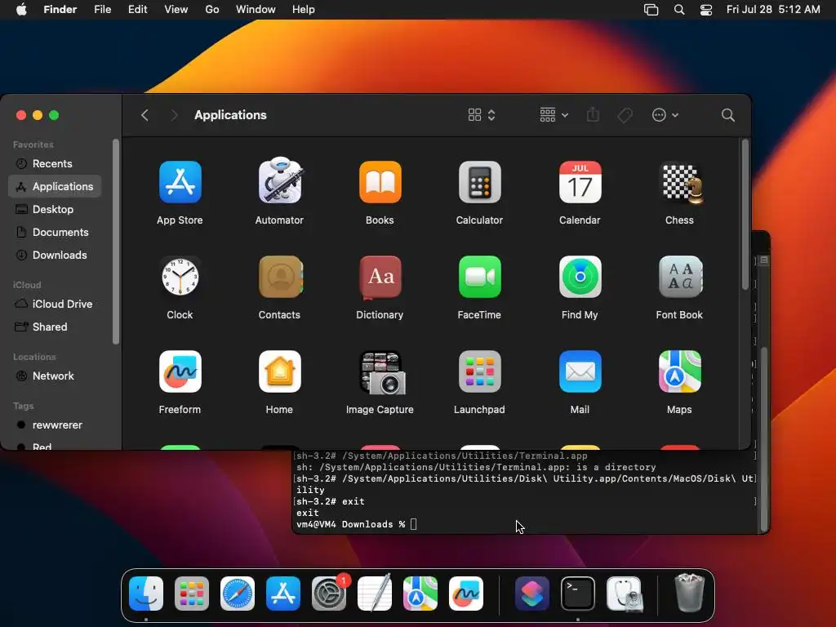Viewport: 836px width, 627px height.
Task: Open Spotlight search in the menu bar
Action: tap(678, 10)
